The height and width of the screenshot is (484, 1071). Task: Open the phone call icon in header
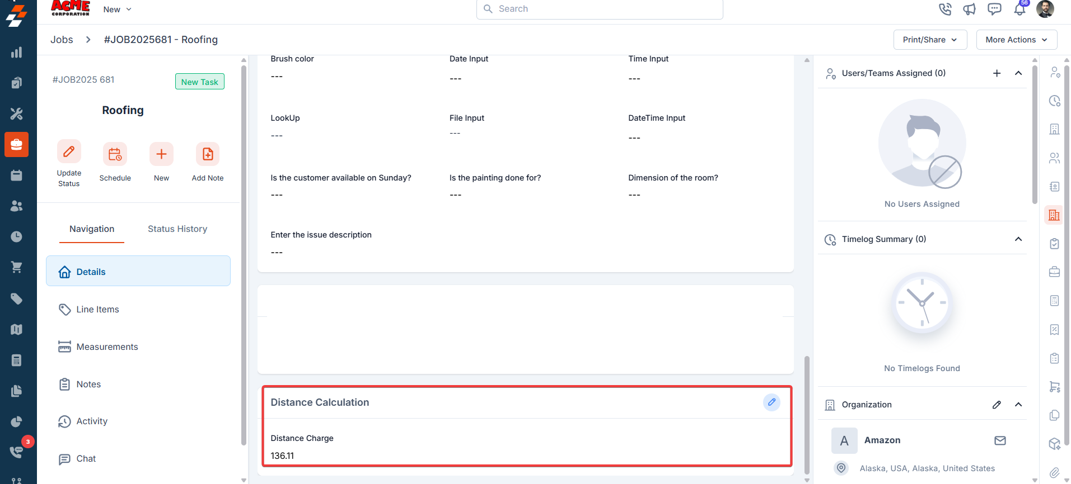pos(945,9)
